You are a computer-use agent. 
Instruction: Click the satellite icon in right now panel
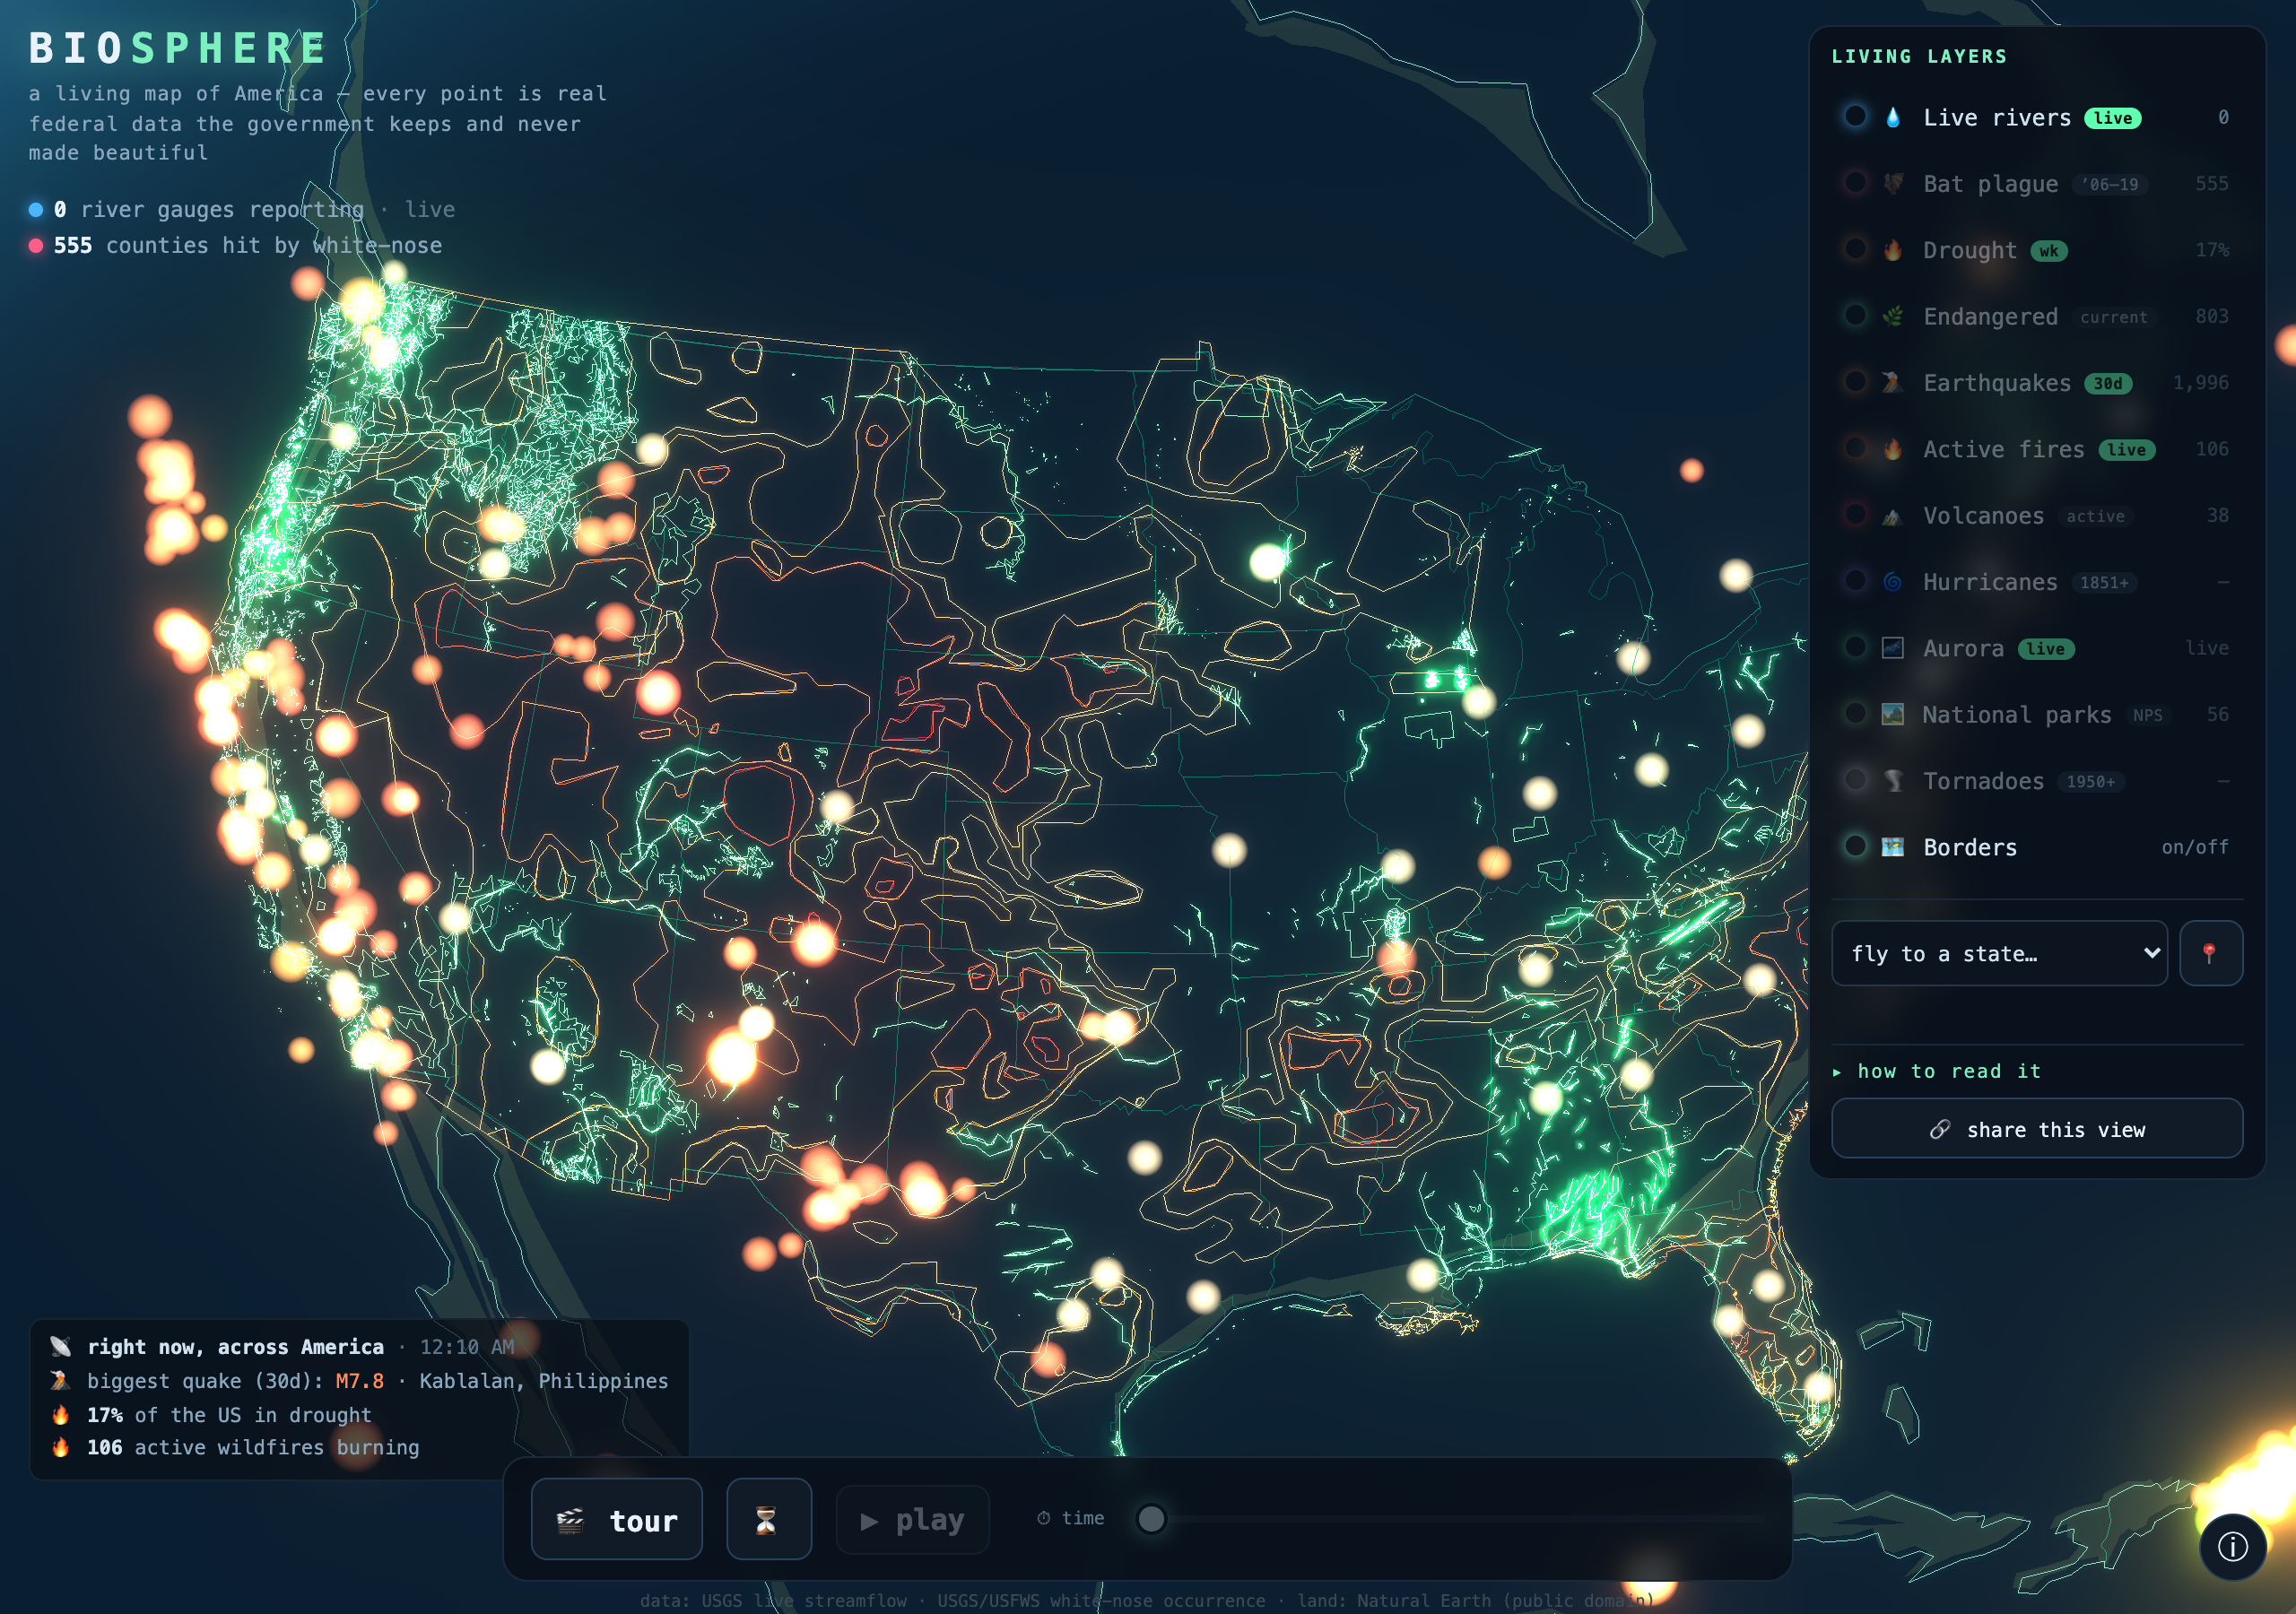tap(61, 1346)
